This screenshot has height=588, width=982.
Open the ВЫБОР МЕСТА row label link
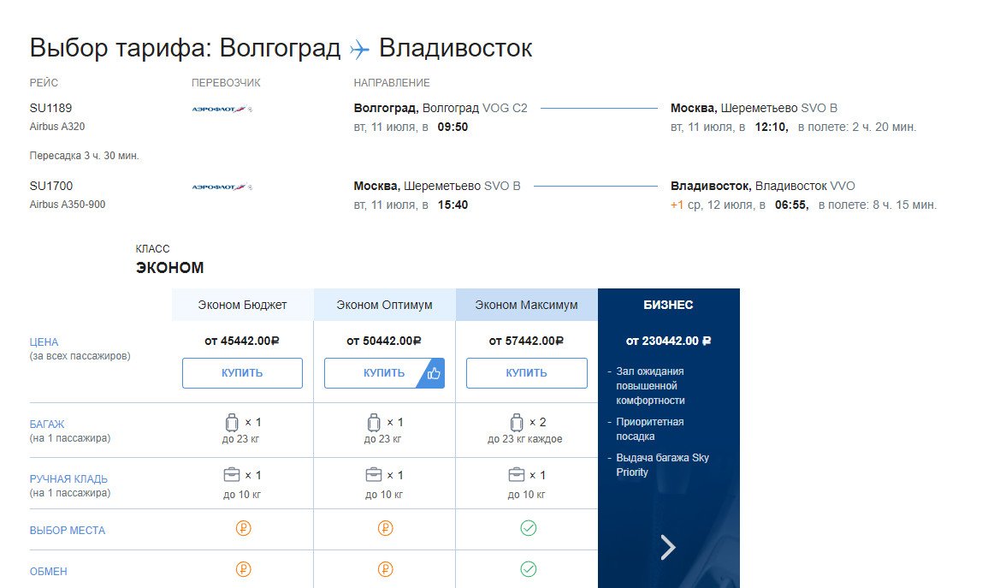[68, 531]
